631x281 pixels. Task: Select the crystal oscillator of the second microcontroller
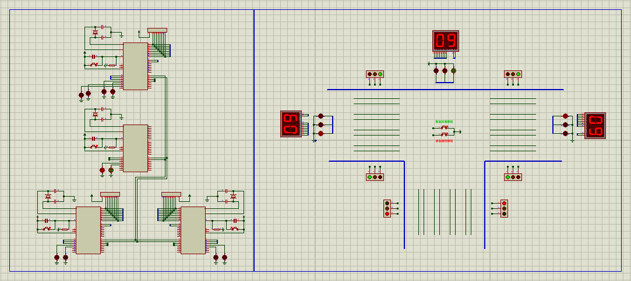coord(95,115)
